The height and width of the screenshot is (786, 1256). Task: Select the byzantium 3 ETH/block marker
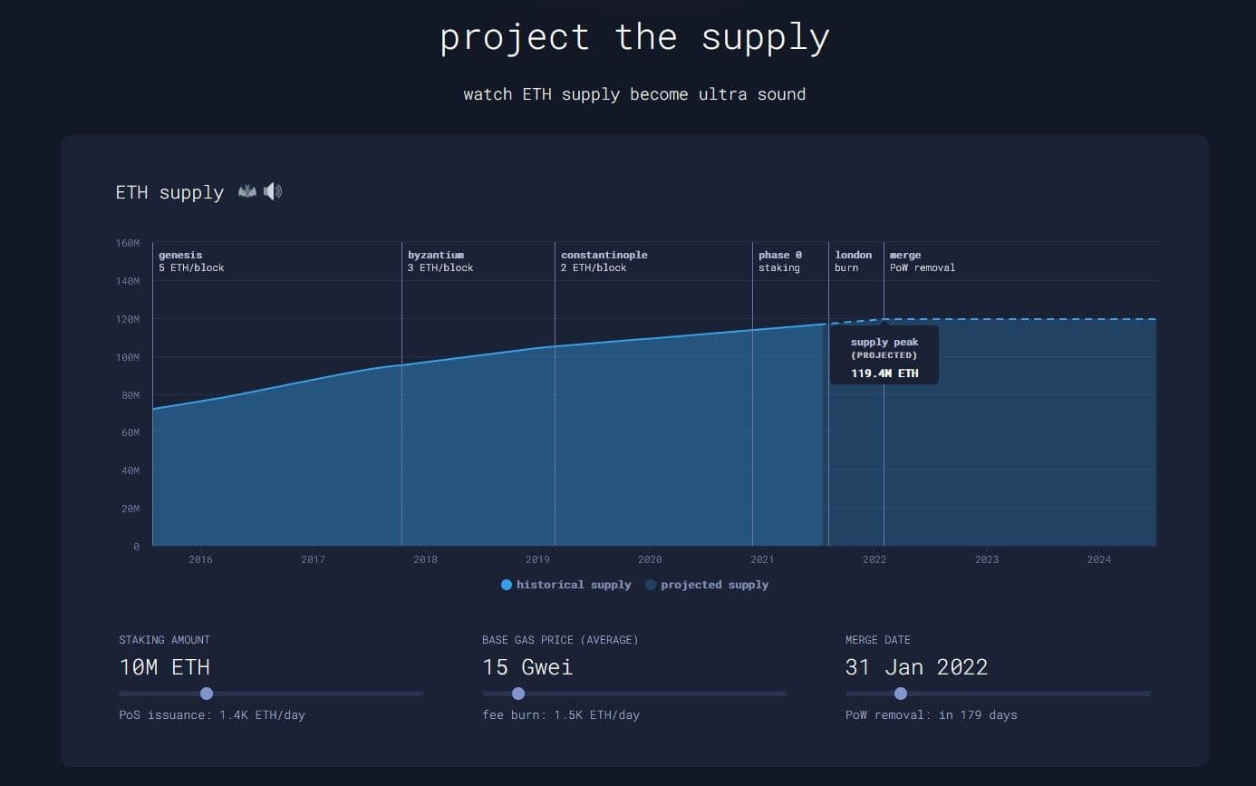440,261
